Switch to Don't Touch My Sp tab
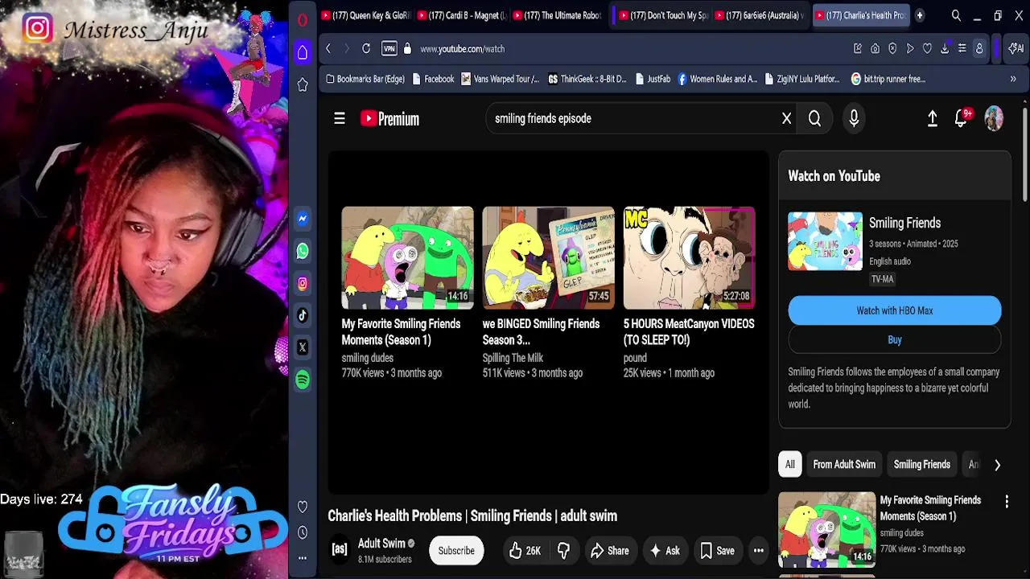Screen dimensions: 1030x579 [663, 15]
